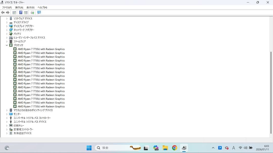Click the Help toolbar icon with question mark

click(x=21, y=13)
